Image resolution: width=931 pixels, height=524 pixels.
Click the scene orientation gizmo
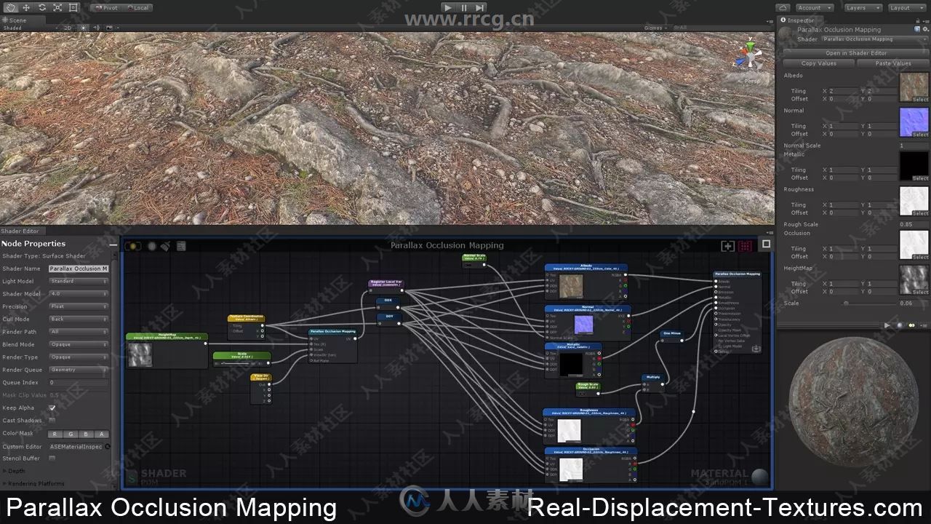click(749, 56)
